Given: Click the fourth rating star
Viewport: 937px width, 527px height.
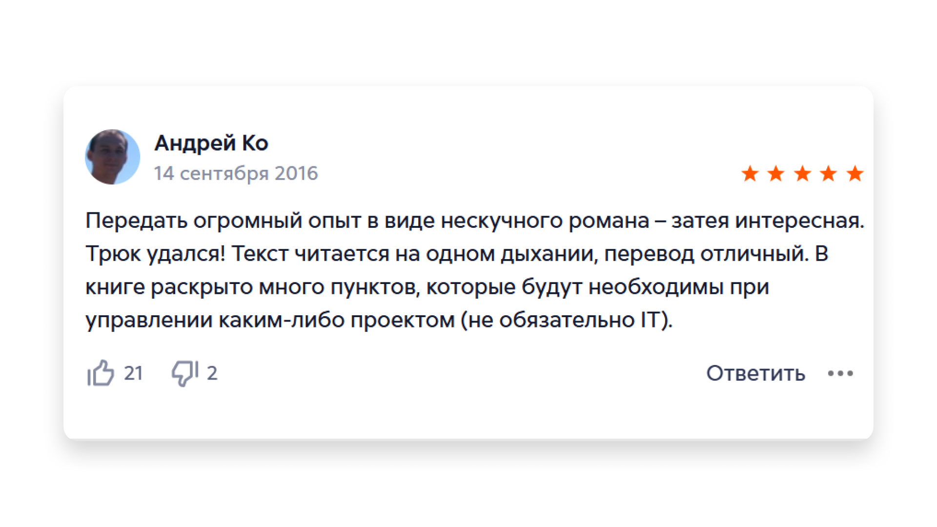Looking at the screenshot, I should (x=828, y=174).
